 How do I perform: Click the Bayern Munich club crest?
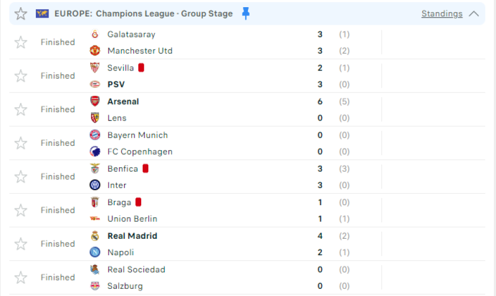(95, 135)
